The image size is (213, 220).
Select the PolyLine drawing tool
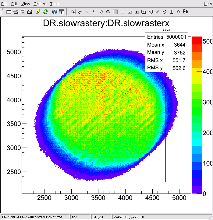pos(151,12)
